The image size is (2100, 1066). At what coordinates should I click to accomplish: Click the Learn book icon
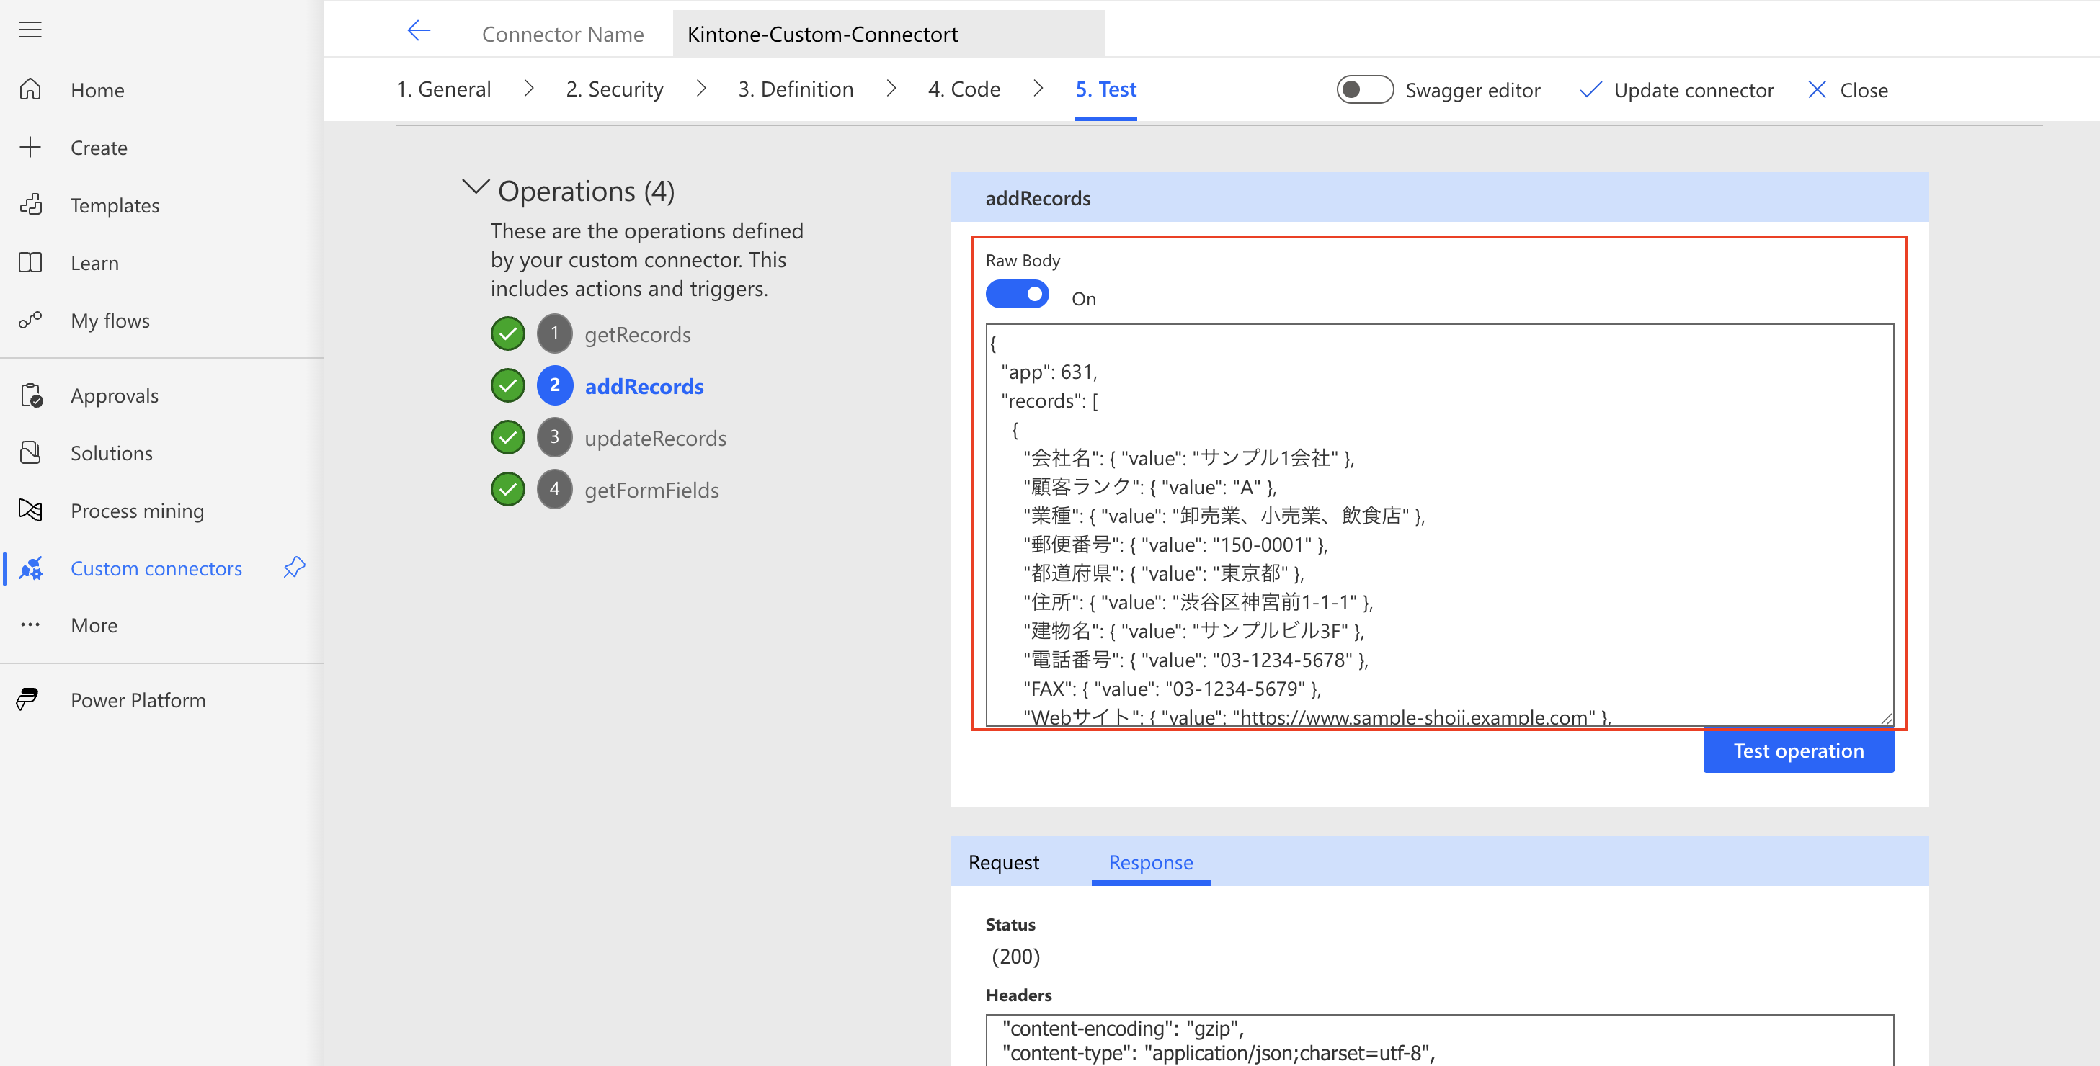[x=30, y=262]
